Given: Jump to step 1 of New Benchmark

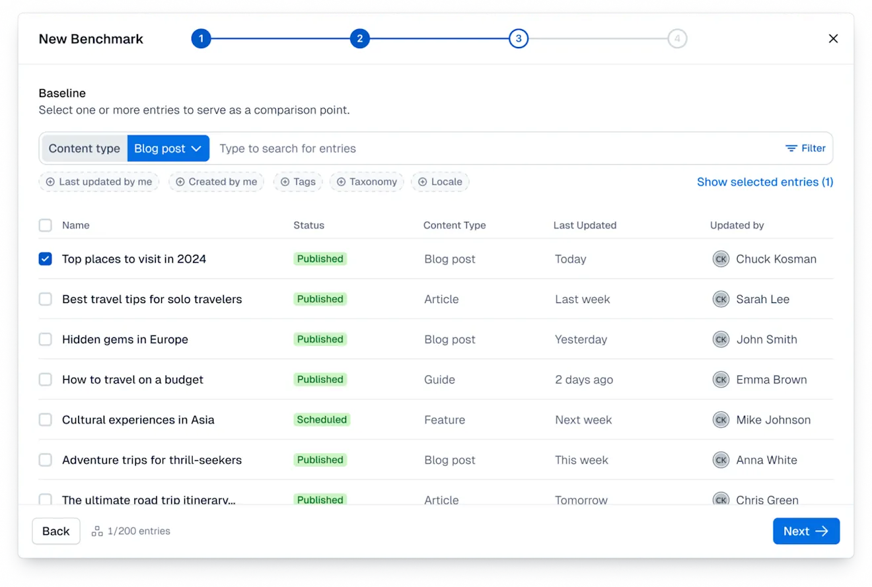Looking at the screenshot, I should 201,38.
